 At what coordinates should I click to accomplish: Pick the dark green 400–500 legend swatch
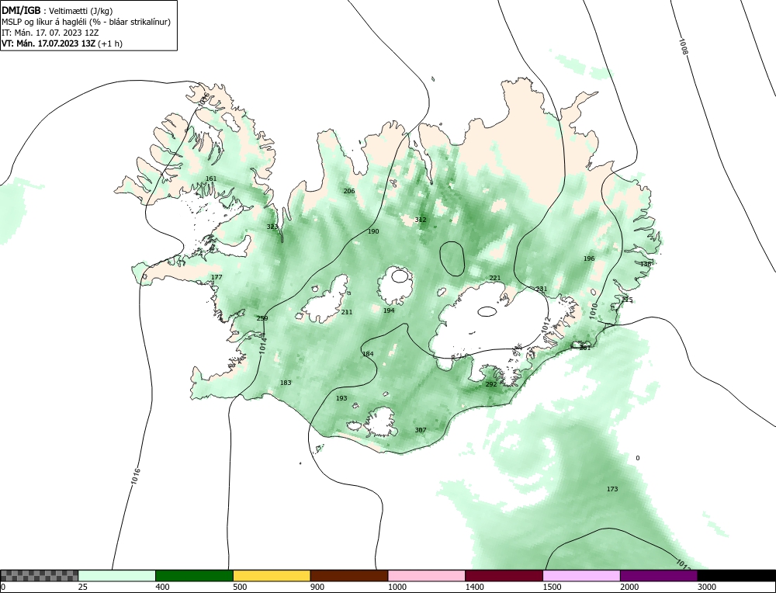tap(194, 575)
